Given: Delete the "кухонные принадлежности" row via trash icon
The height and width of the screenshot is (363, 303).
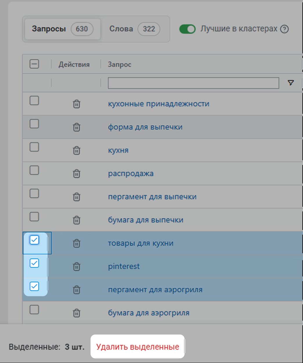Looking at the screenshot, I should coord(76,104).
